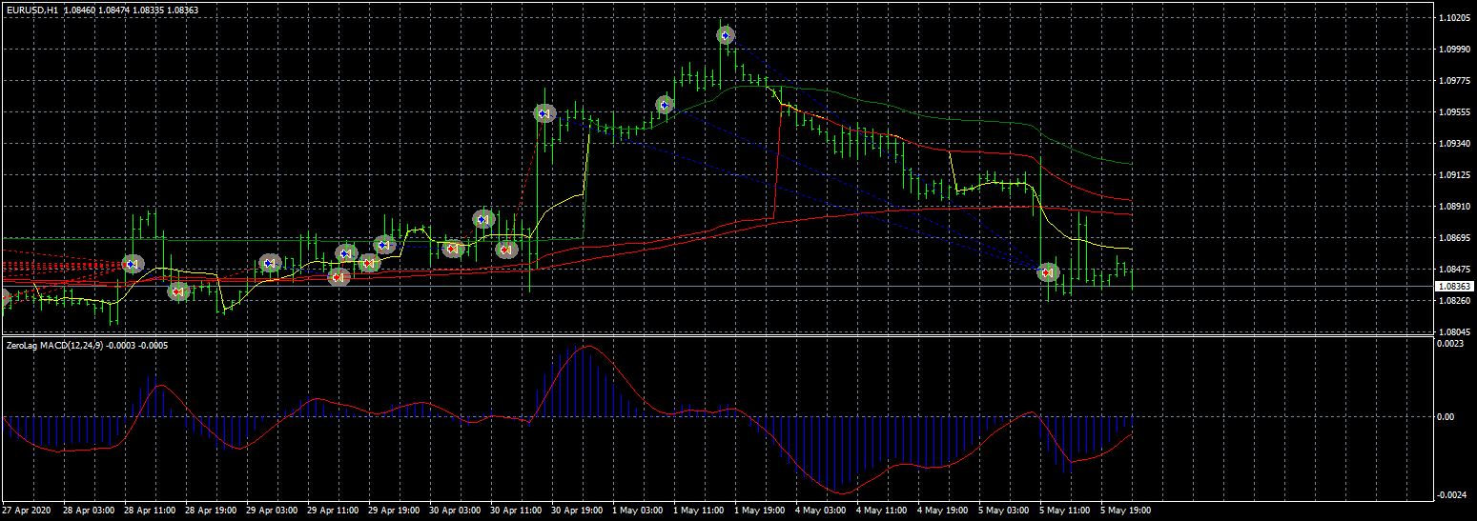1477x521 pixels.
Task: Click the 5 May 11:00 time label
Action: pos(1064,511)
